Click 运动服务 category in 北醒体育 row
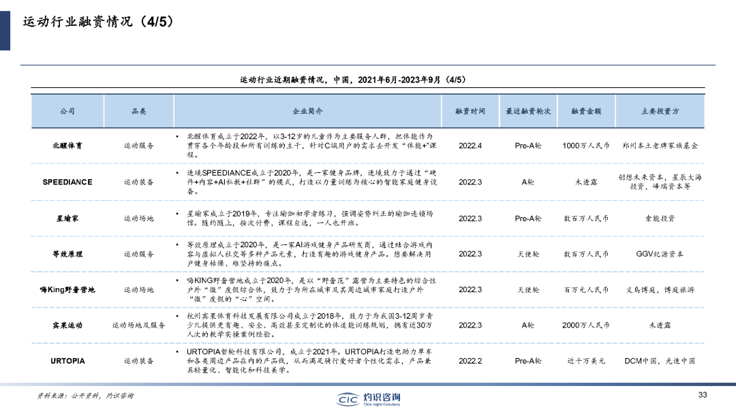736x414 pixels. pyautogui.click(x=139, y=146)
